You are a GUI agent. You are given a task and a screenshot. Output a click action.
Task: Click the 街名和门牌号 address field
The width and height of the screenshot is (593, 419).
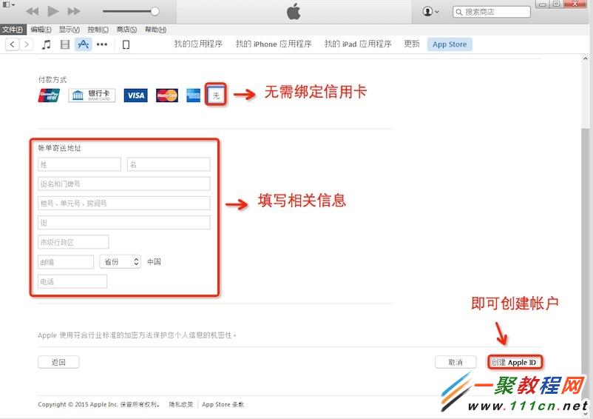(124, 184)
